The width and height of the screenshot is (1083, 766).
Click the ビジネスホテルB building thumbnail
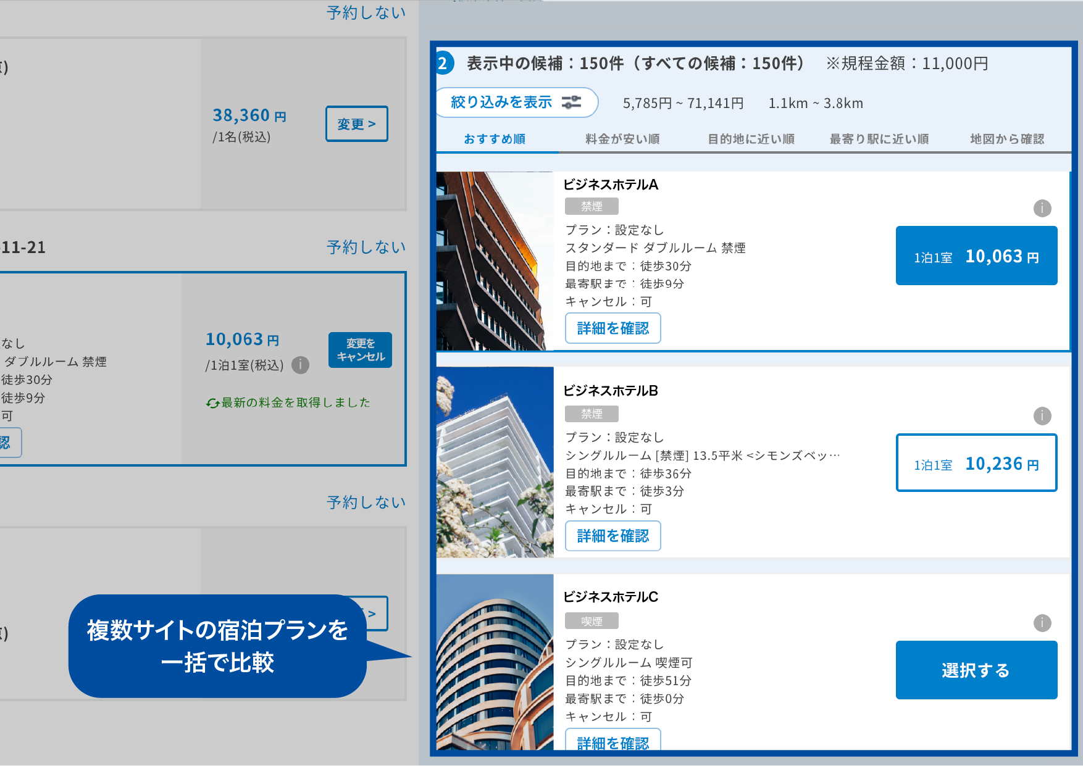pos(495,462)
